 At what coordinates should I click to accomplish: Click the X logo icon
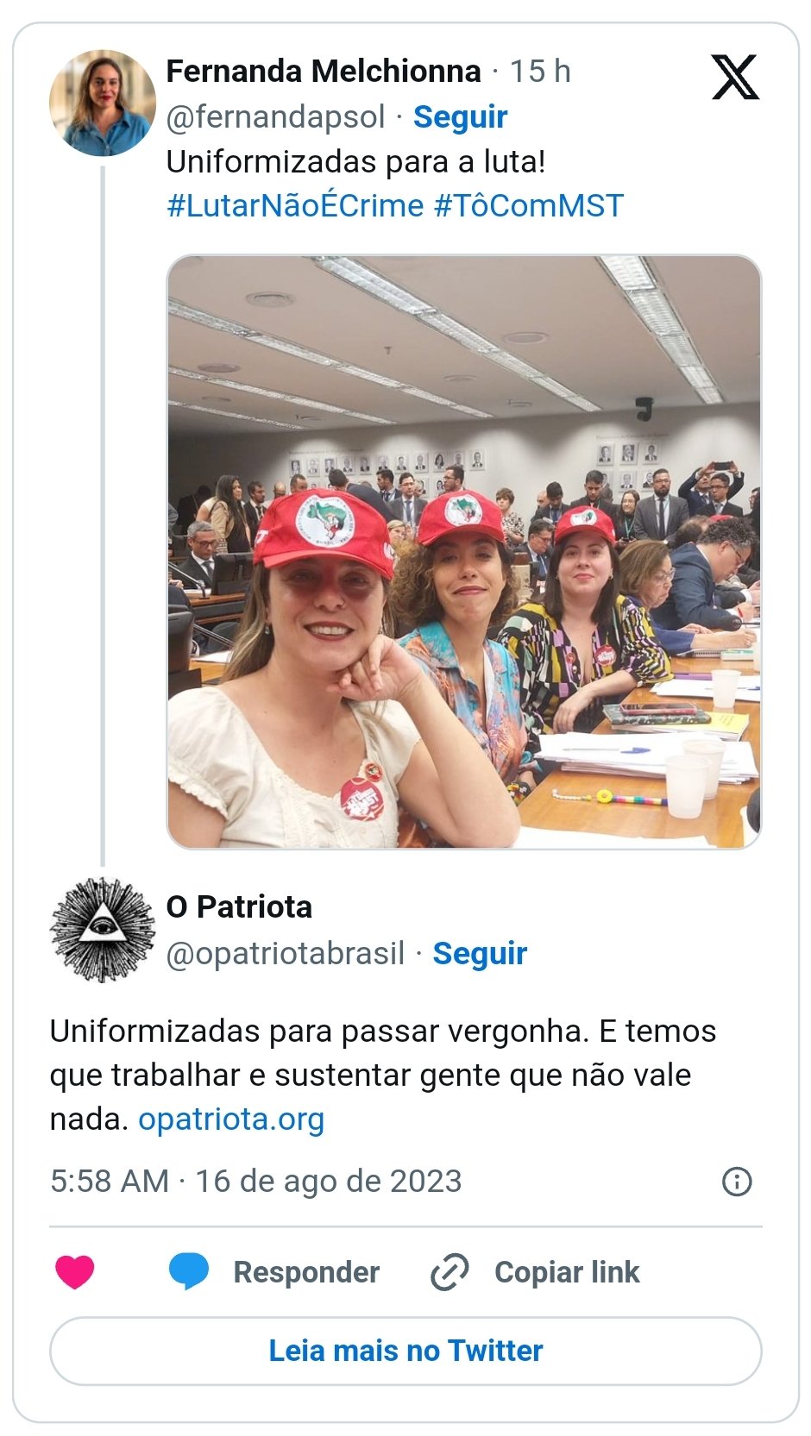pos(735,77)
